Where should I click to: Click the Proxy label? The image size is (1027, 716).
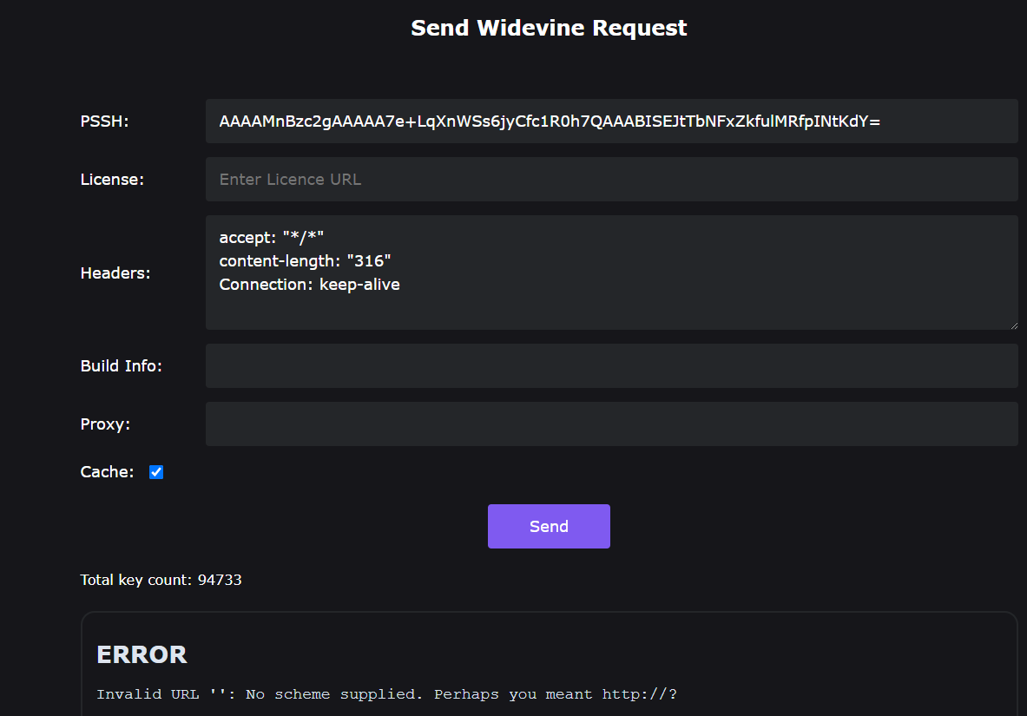105,424
